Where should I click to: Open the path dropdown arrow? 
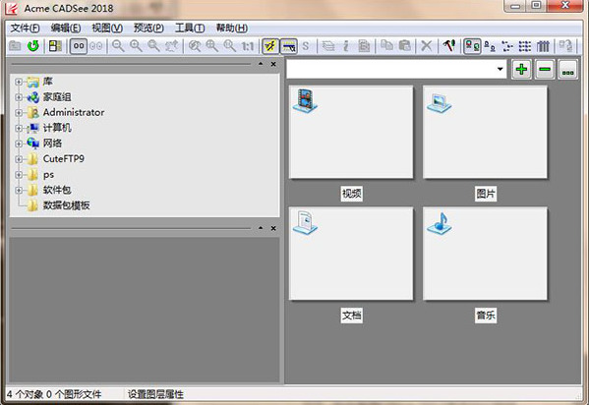[500, 69]
